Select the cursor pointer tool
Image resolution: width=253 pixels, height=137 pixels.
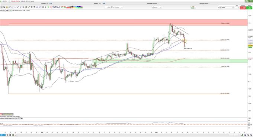pyautogui.click(x=1, y=7)
